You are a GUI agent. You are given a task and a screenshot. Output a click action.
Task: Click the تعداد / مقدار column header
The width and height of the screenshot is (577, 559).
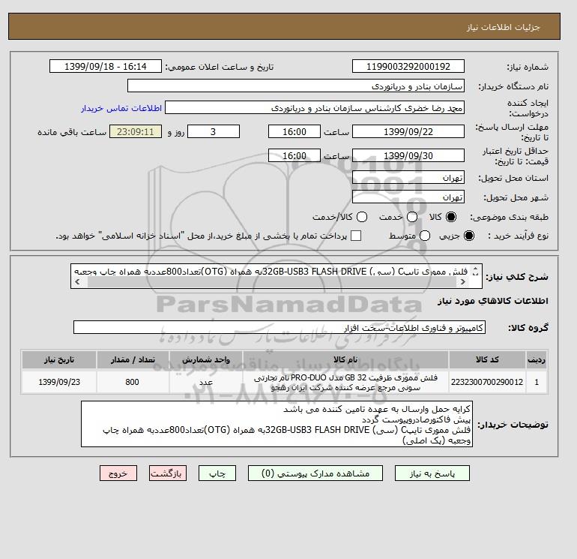pyautogui.click(x=133, y=359)
